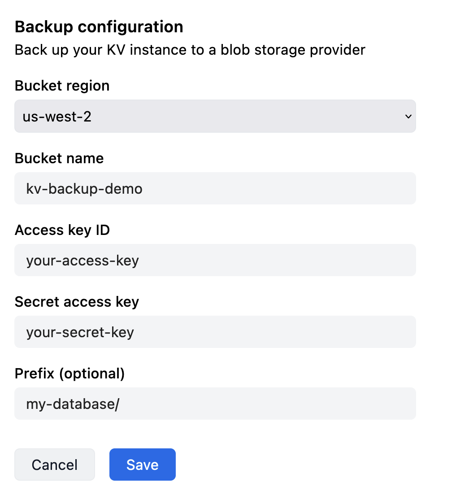The height and width of the screenshot is (495, 469).
Task: Click the Bucket region label
Action: tap(62, 86)
